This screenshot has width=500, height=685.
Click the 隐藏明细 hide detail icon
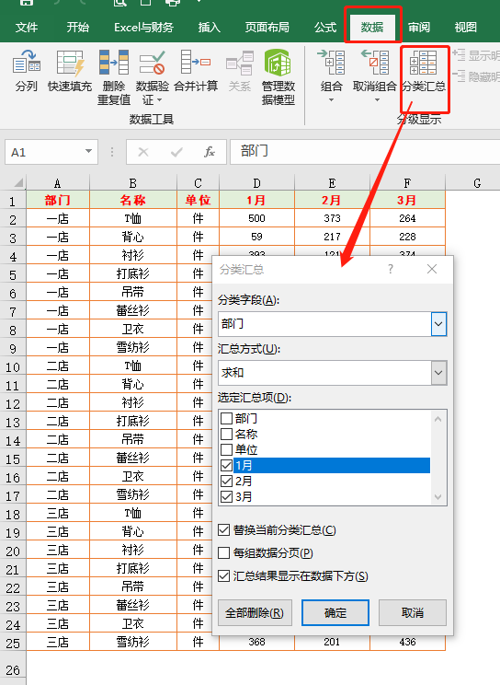click(459, 76)
